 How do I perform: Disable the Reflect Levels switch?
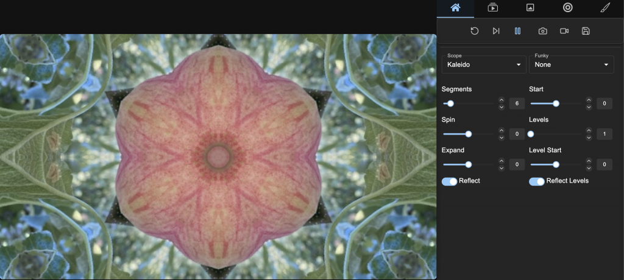click(x=537, y=181)
